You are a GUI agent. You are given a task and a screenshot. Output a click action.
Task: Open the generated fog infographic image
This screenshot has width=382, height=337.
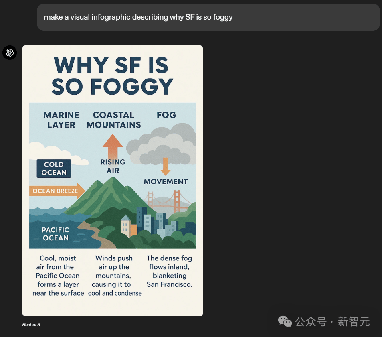click(x=113, y=181)
